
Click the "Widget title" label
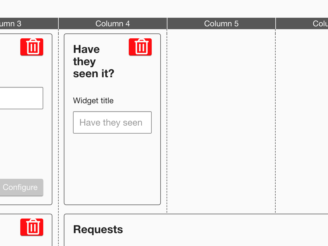pyautogui.click(x=93, y=101)
